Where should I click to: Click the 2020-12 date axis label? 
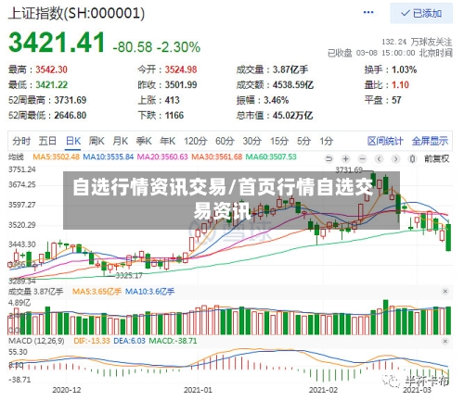pyautogui.click(x=67, y=390)
